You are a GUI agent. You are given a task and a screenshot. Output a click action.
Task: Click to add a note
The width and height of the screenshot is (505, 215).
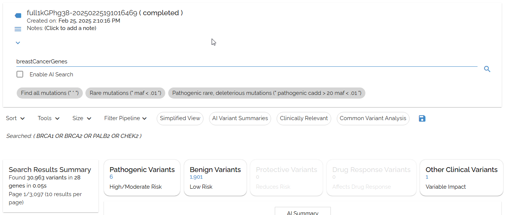(x=70, y=28)
